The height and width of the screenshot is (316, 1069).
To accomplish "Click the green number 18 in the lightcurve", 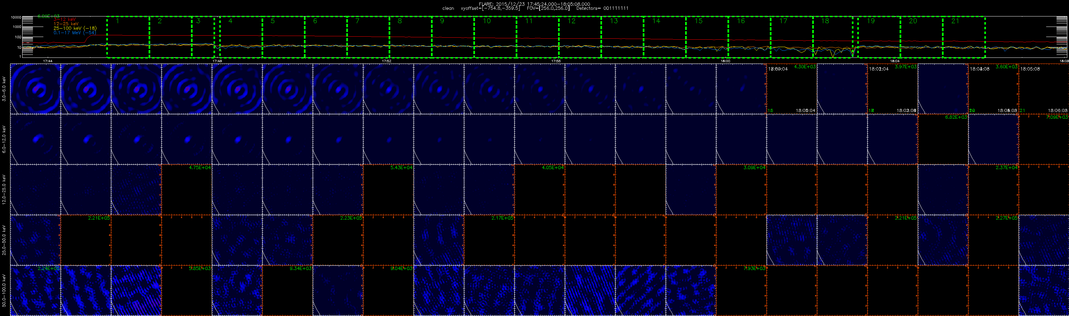I will 825,21.
